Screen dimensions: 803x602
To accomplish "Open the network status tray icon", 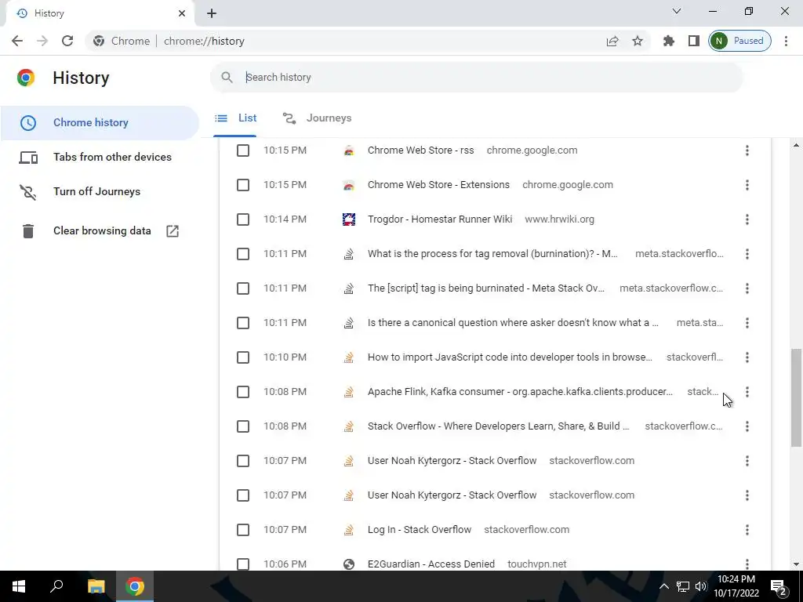I will point(683,586).
